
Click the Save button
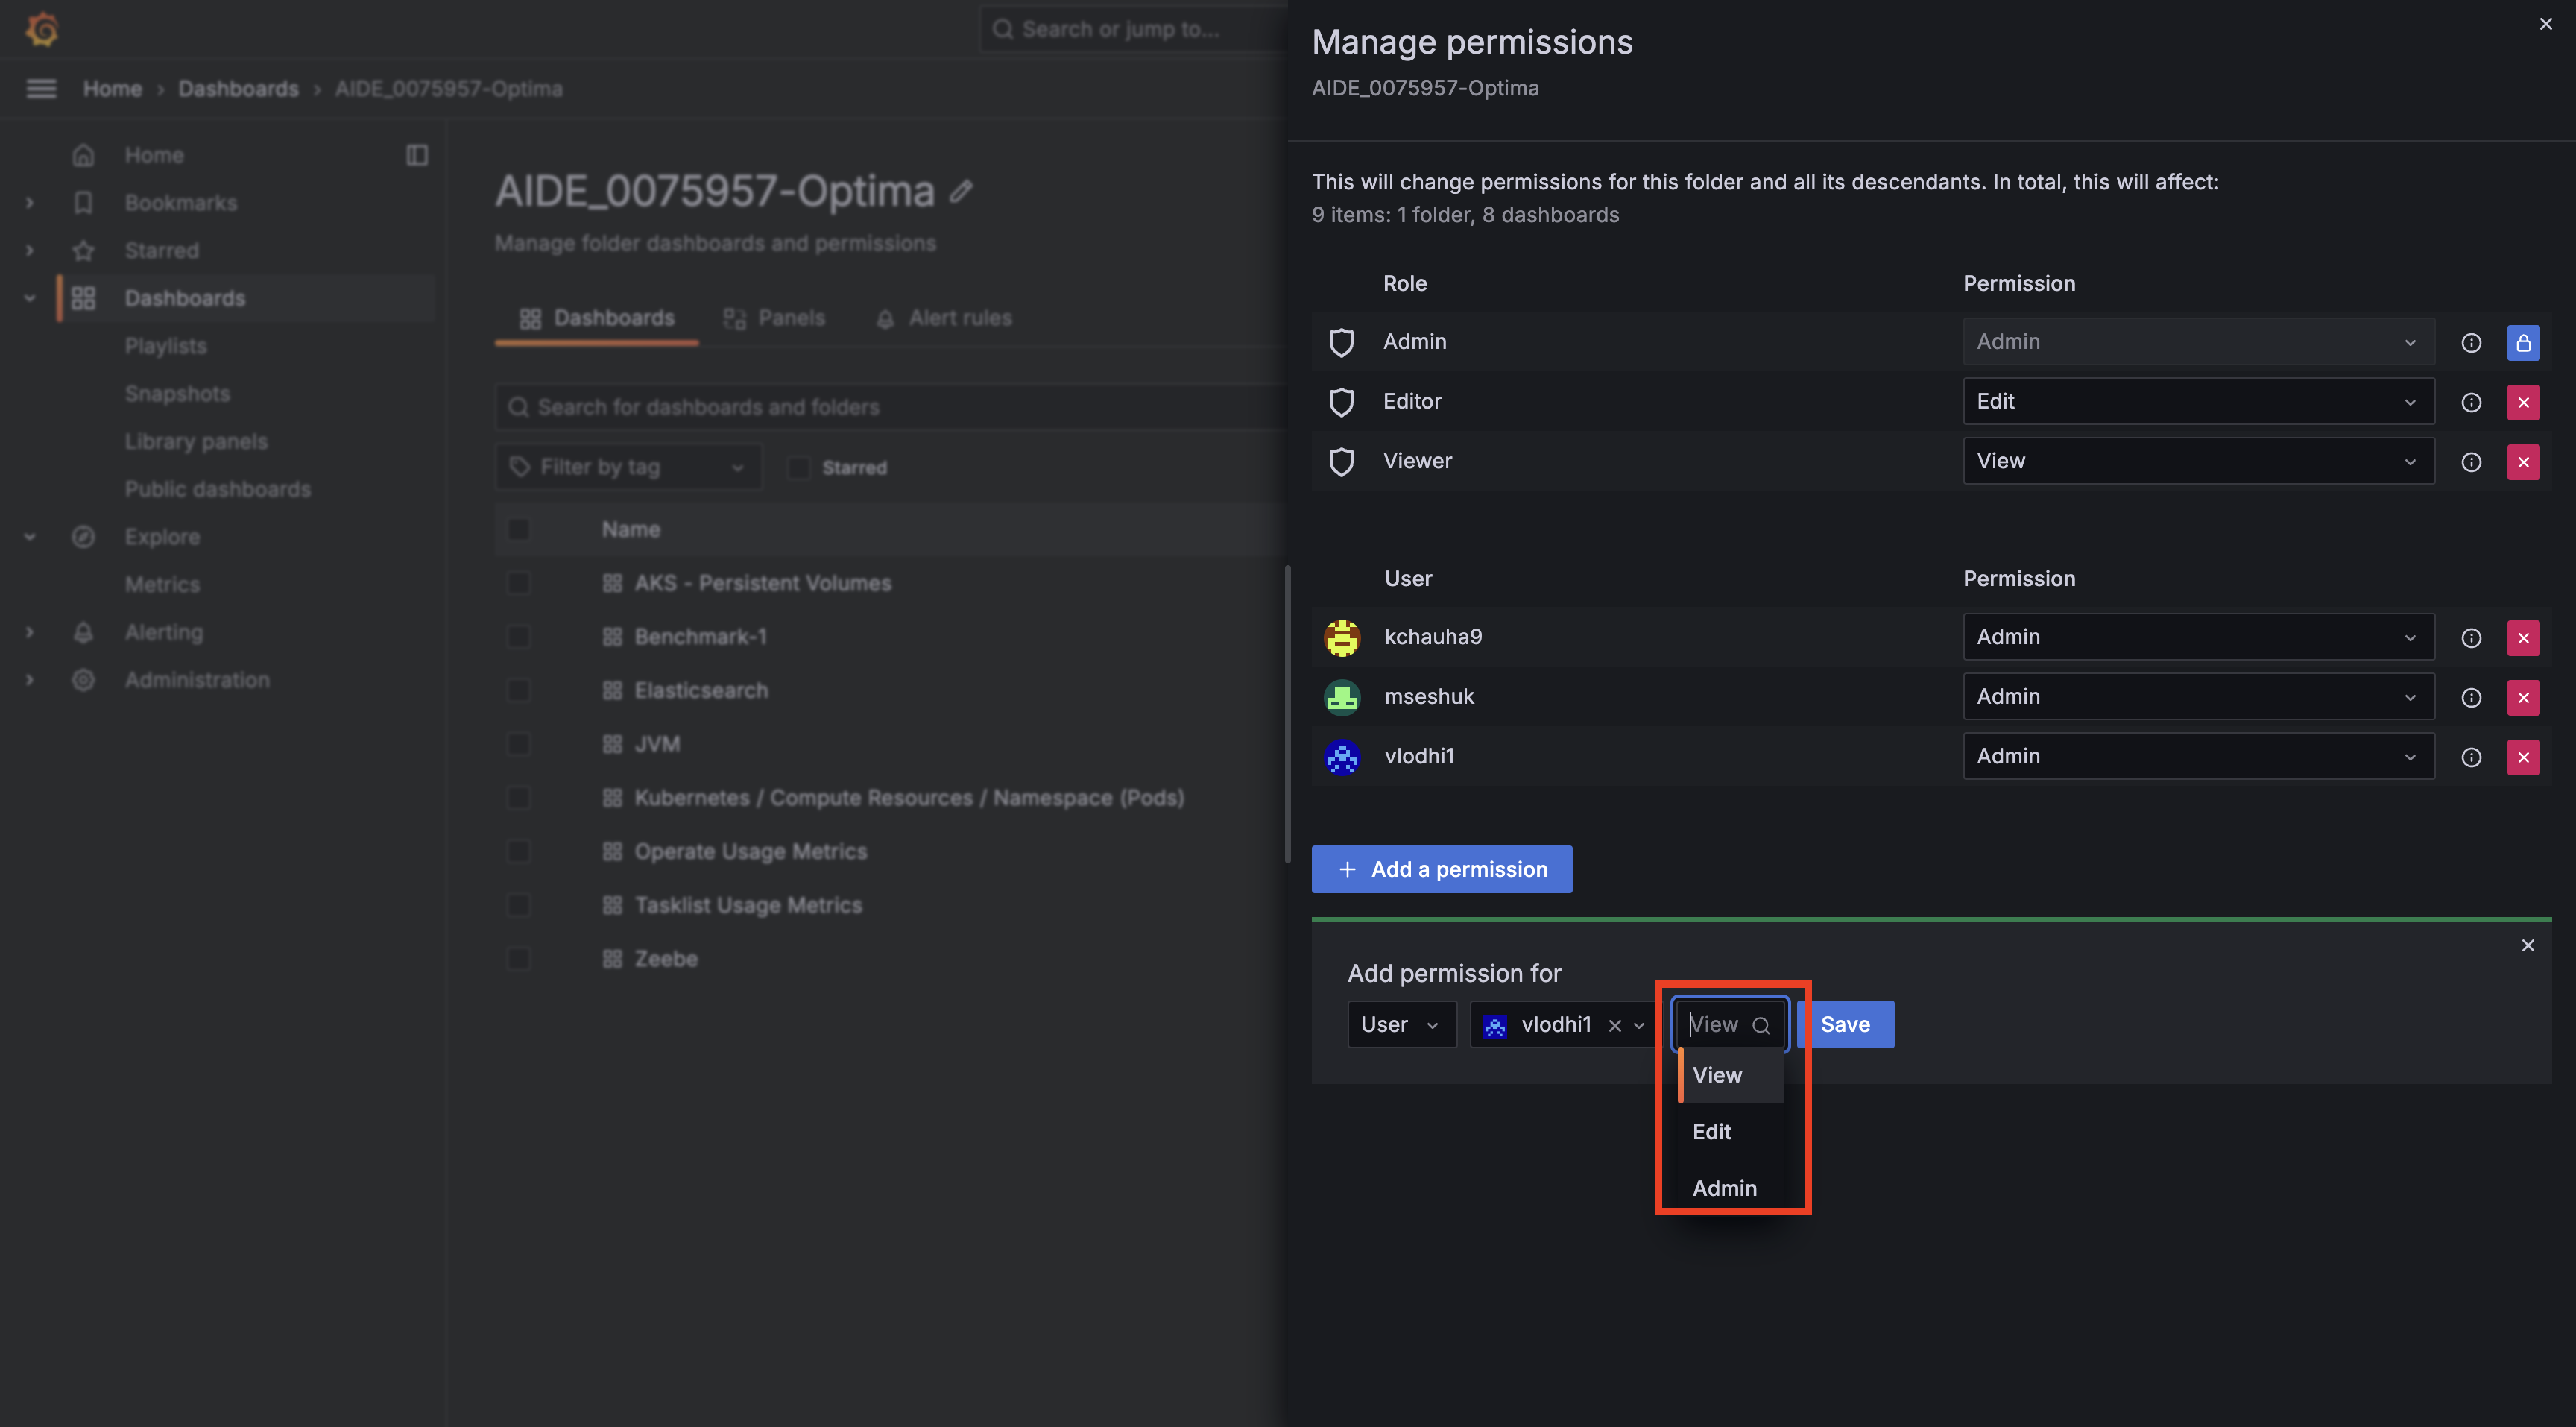(x=1846, y=1025)
